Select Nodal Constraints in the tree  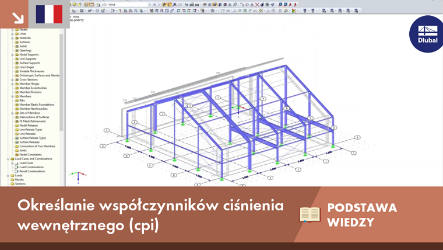tap(30, 155)
